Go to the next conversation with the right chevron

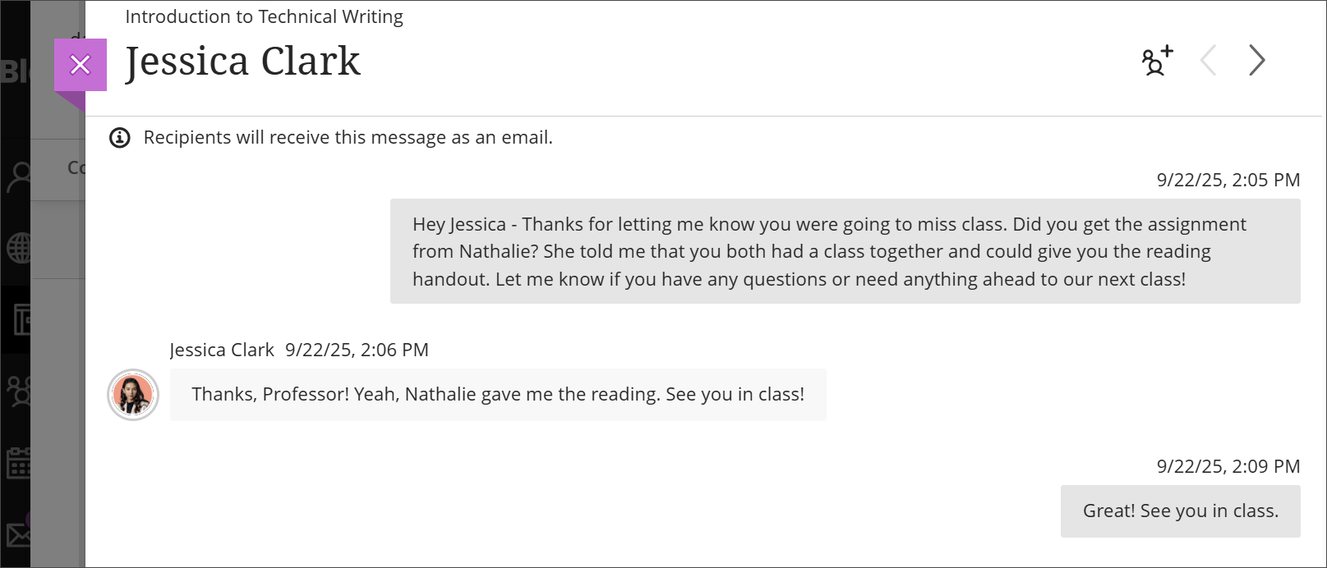click(1256, 60)
